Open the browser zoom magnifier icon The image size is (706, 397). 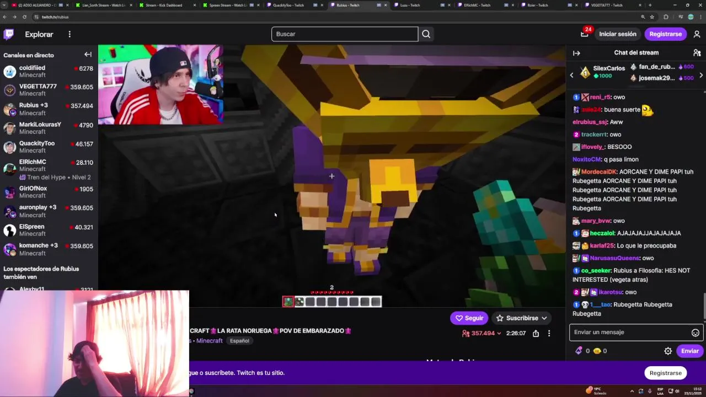643,17
